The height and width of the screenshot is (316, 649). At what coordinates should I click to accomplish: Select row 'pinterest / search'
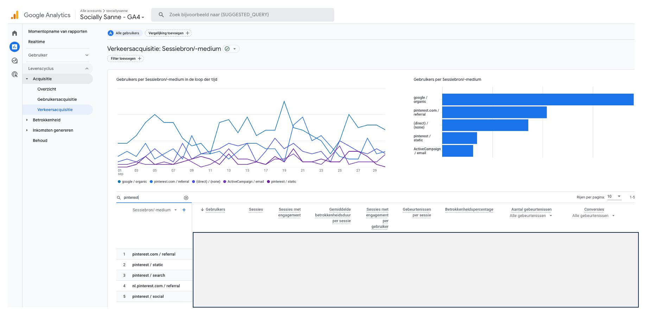coord(154,275)
